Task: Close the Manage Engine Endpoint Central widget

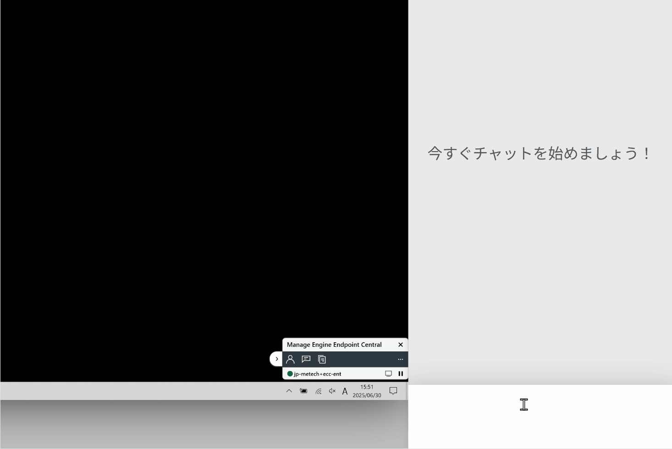Action: coord(401,345)
